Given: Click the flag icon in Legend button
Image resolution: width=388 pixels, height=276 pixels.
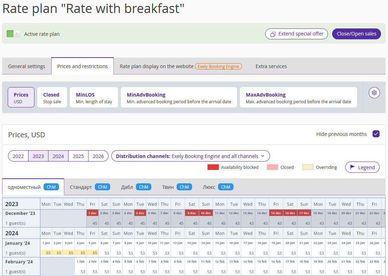Looking at the screenshot, I should tap(353, 167).
